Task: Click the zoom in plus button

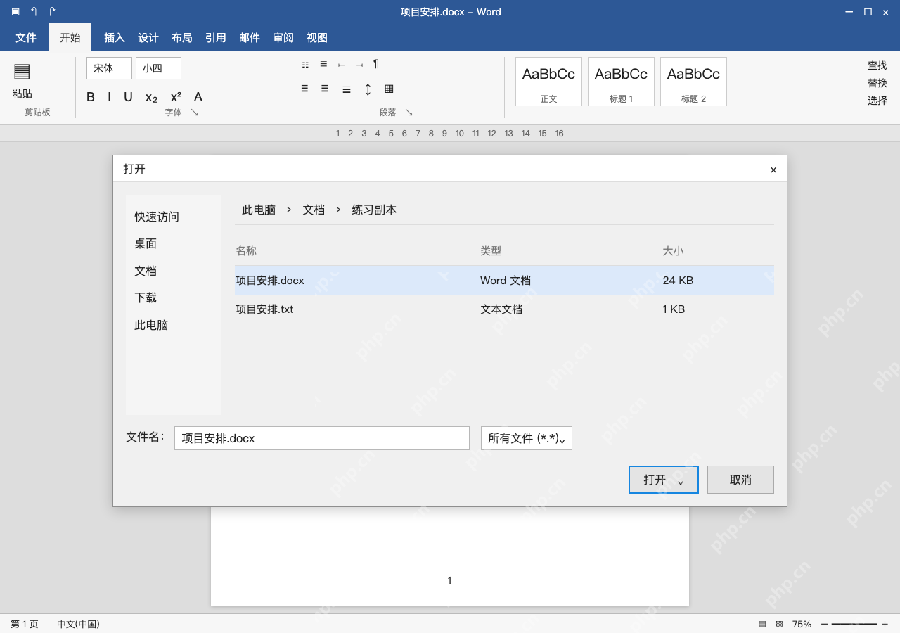Action: (x=885, y=624)
